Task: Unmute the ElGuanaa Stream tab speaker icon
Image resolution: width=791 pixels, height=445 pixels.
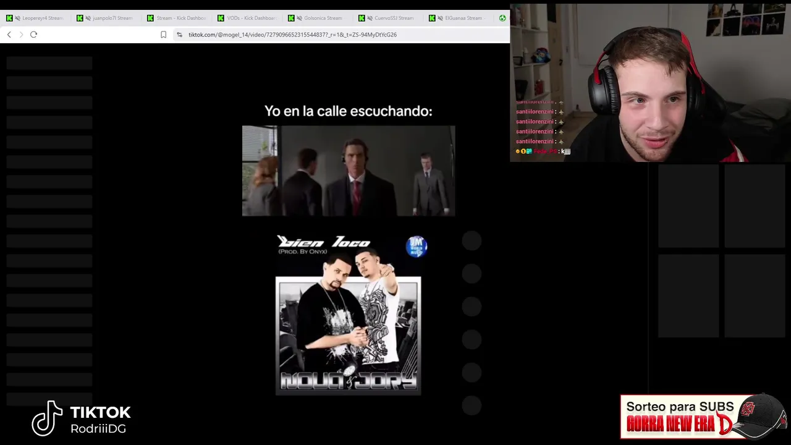Action: (x=441, y=18)
